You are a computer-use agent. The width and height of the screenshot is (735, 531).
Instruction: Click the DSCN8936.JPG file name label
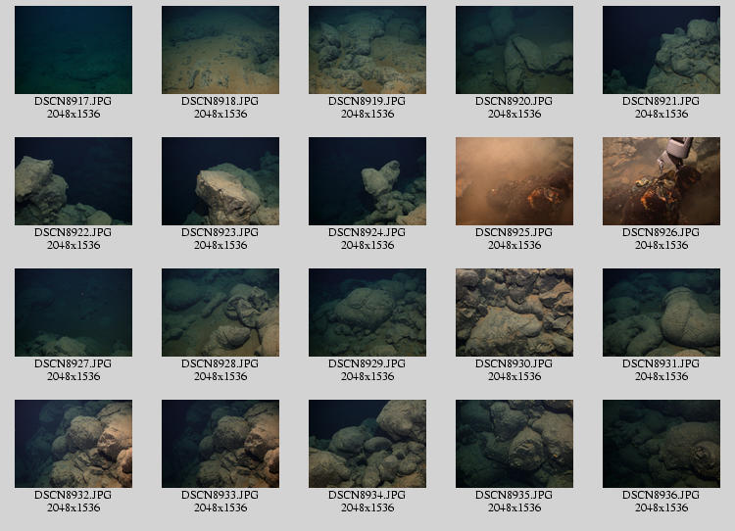coord(661,495)
